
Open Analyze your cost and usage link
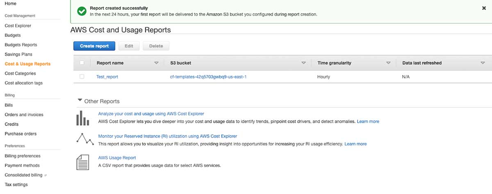(x=151, y=114)
